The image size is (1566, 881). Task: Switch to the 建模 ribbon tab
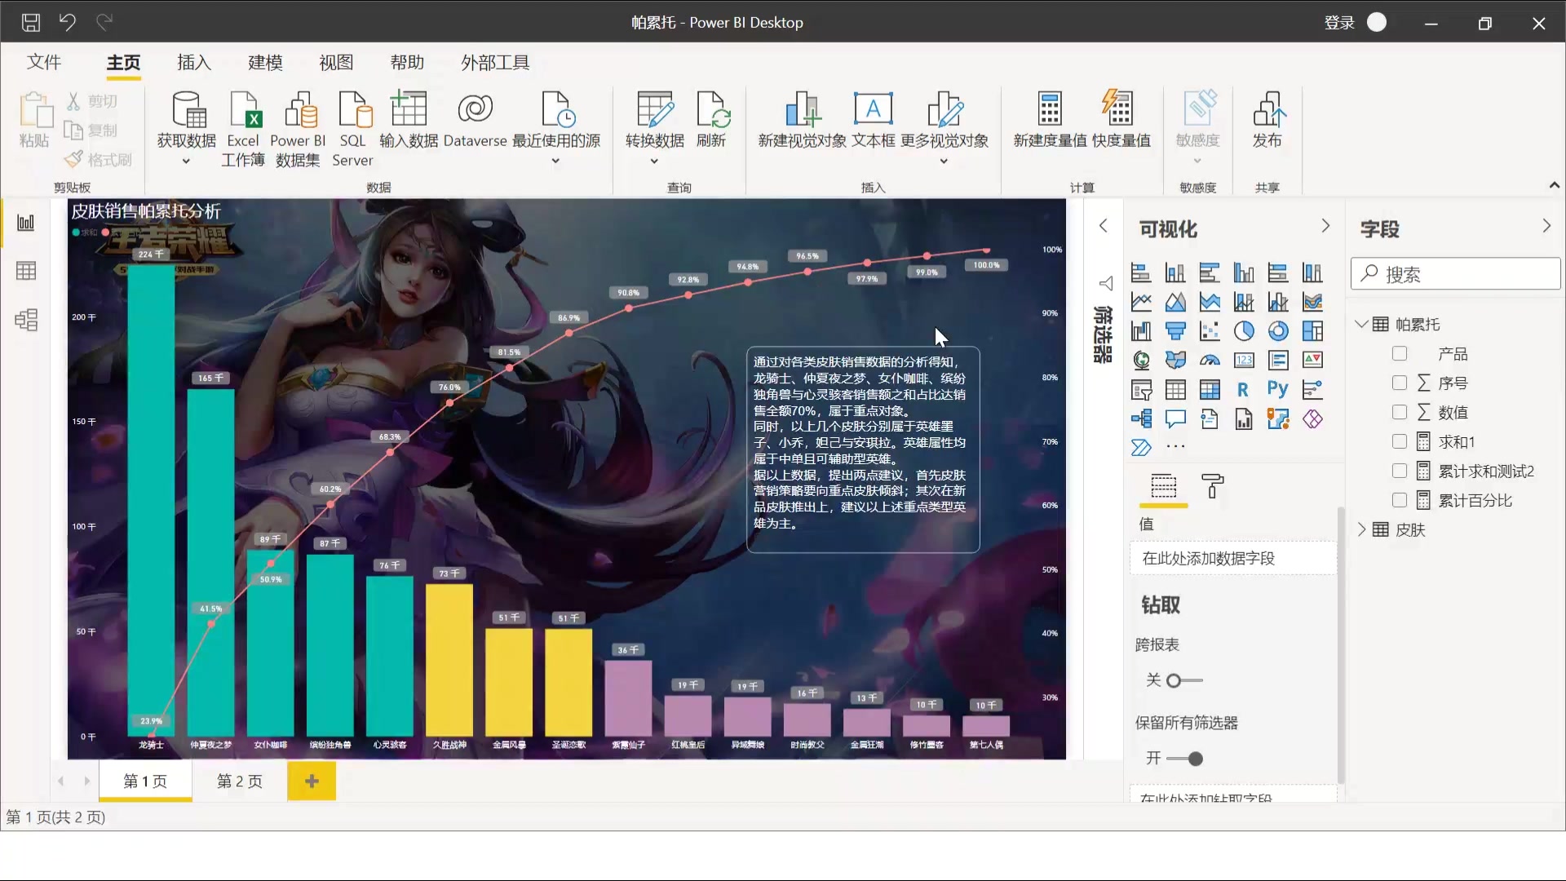tap(265, 62)
